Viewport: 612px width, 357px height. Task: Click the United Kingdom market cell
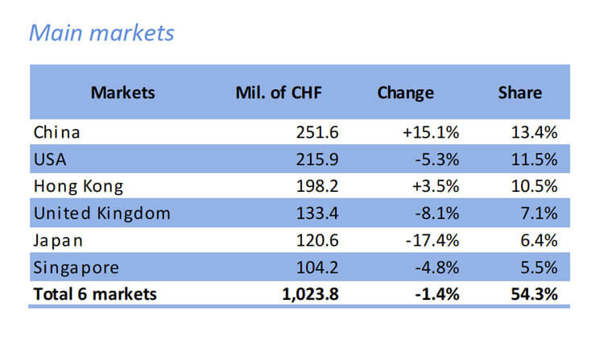[x=101, y=213]
